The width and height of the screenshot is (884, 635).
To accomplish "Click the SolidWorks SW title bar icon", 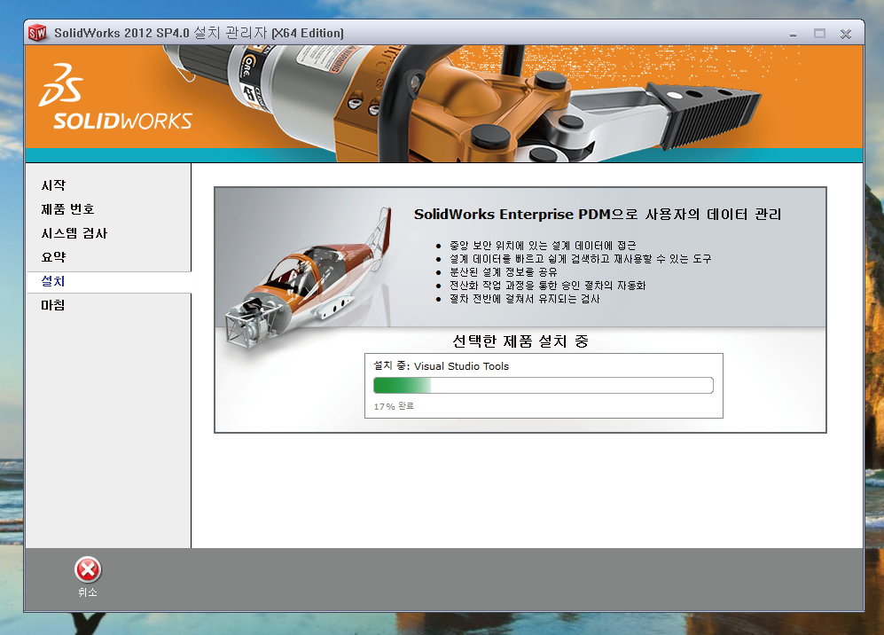I will click(37, 34).
